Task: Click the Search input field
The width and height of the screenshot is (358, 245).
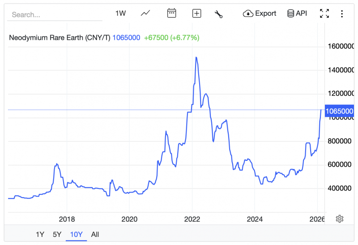Action: 54,15
